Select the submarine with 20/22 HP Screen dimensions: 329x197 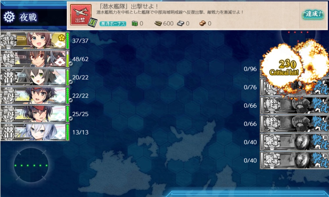pyautogui.click(x=35, y=77)
